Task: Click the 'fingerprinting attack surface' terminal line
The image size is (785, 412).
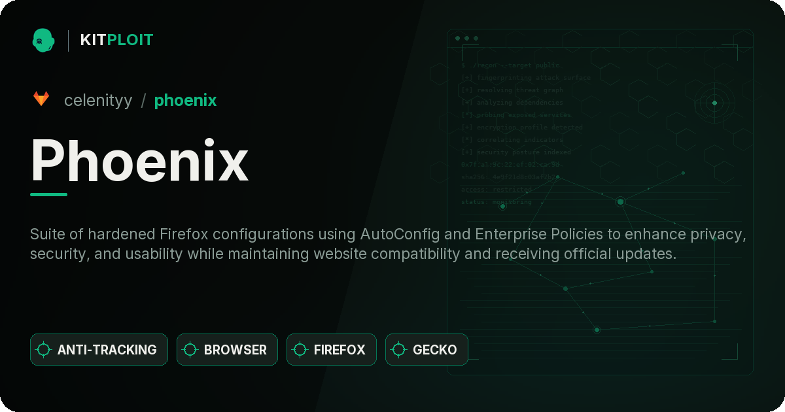Action: coord(526,78)
